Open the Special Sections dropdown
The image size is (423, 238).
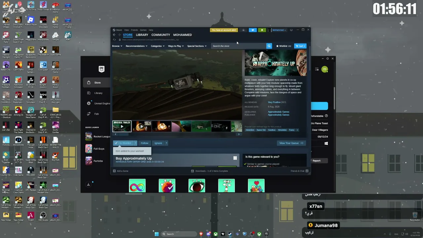(197, 46)
